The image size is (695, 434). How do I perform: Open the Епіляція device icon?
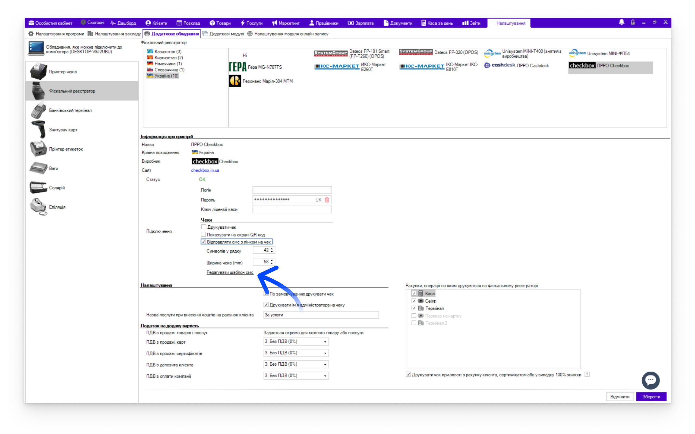pyautogui.click(x=38, y=207)
